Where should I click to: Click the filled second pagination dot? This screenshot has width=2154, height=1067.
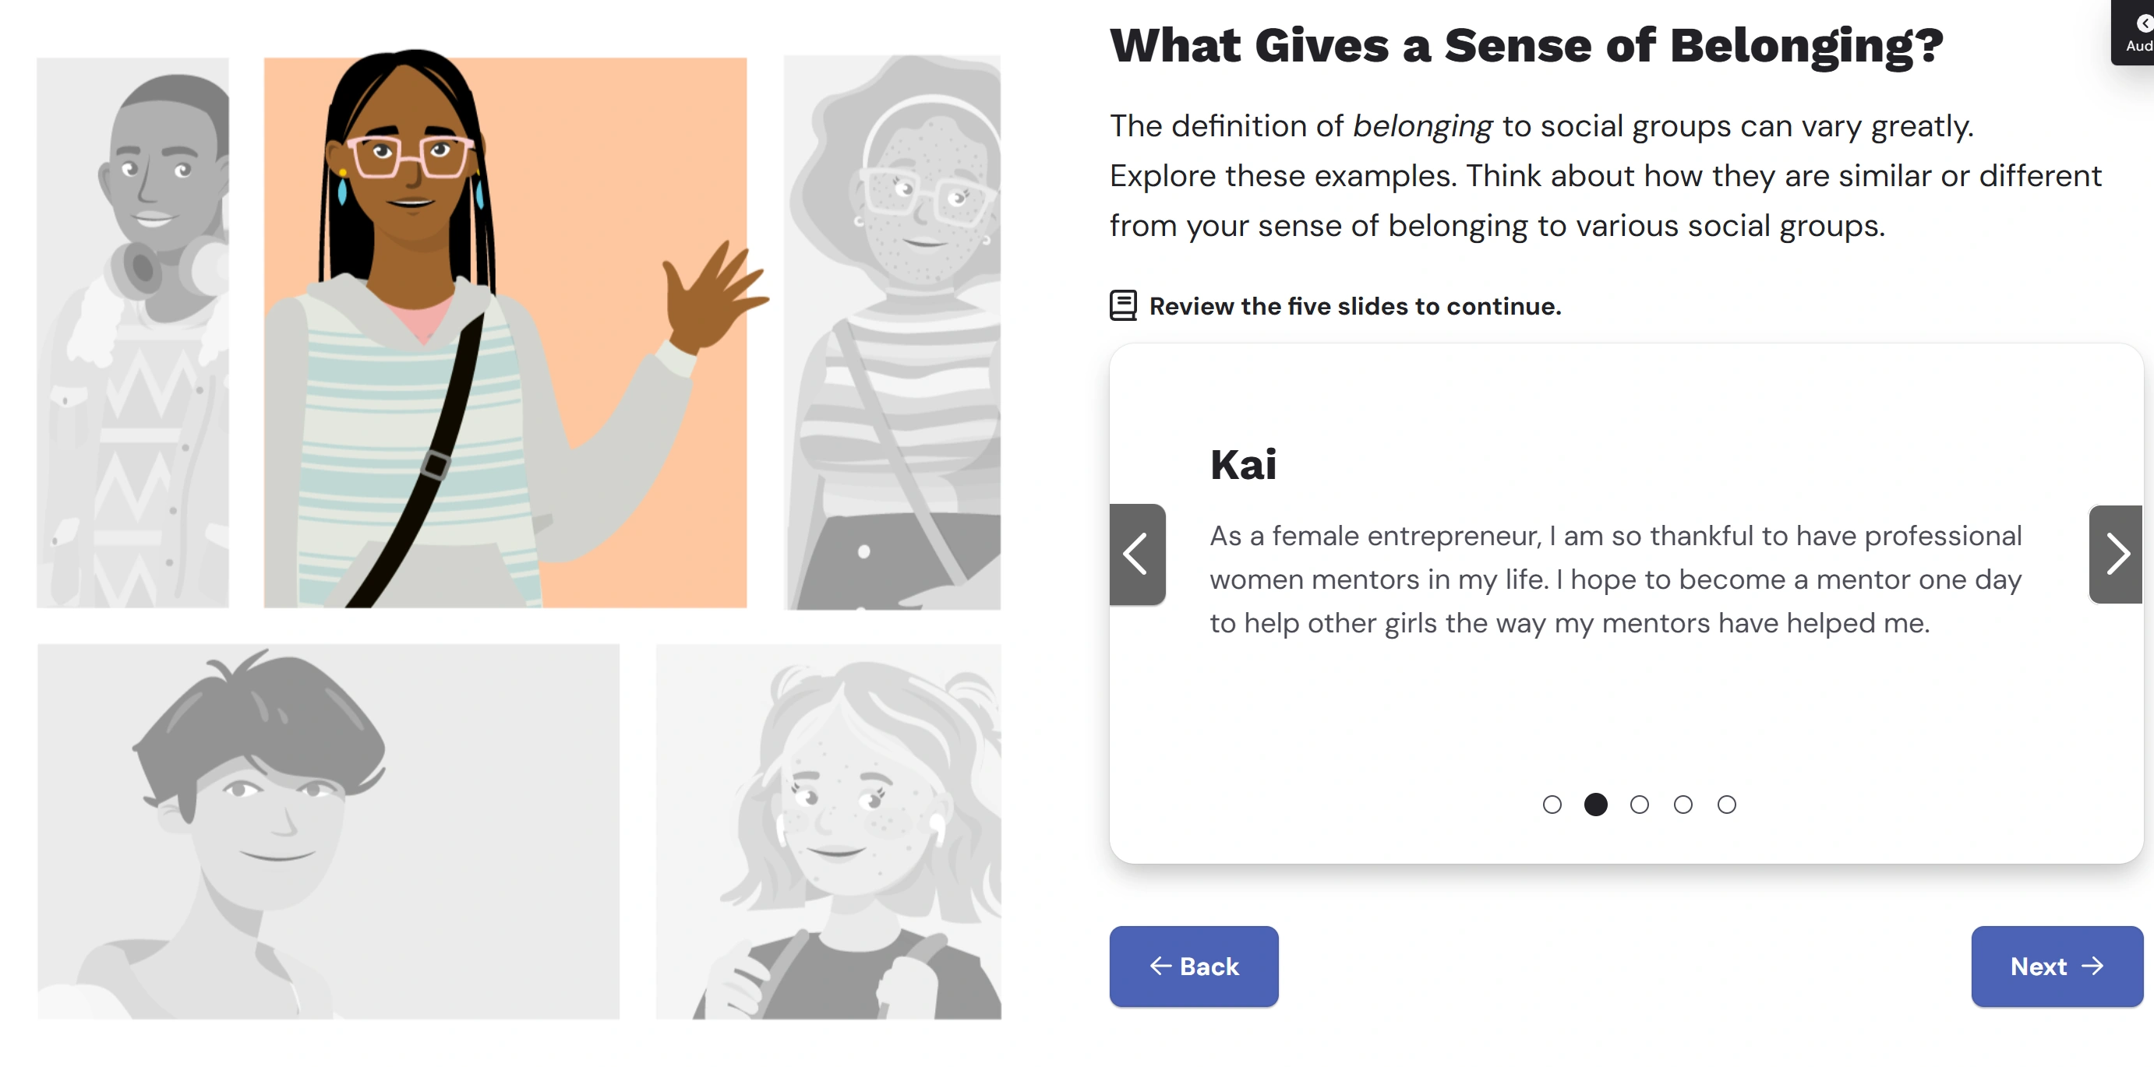click(x=1595, y=804)
